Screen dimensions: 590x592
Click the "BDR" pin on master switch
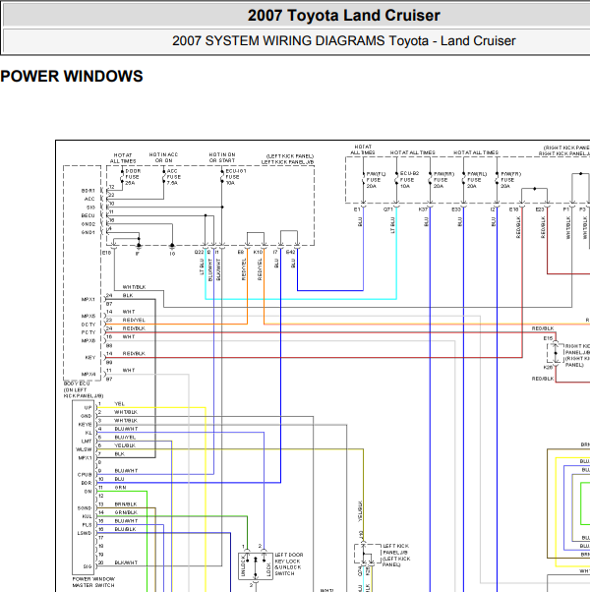click(87, 483)
